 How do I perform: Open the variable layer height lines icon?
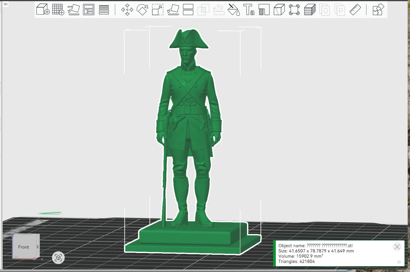click(104, 10)
